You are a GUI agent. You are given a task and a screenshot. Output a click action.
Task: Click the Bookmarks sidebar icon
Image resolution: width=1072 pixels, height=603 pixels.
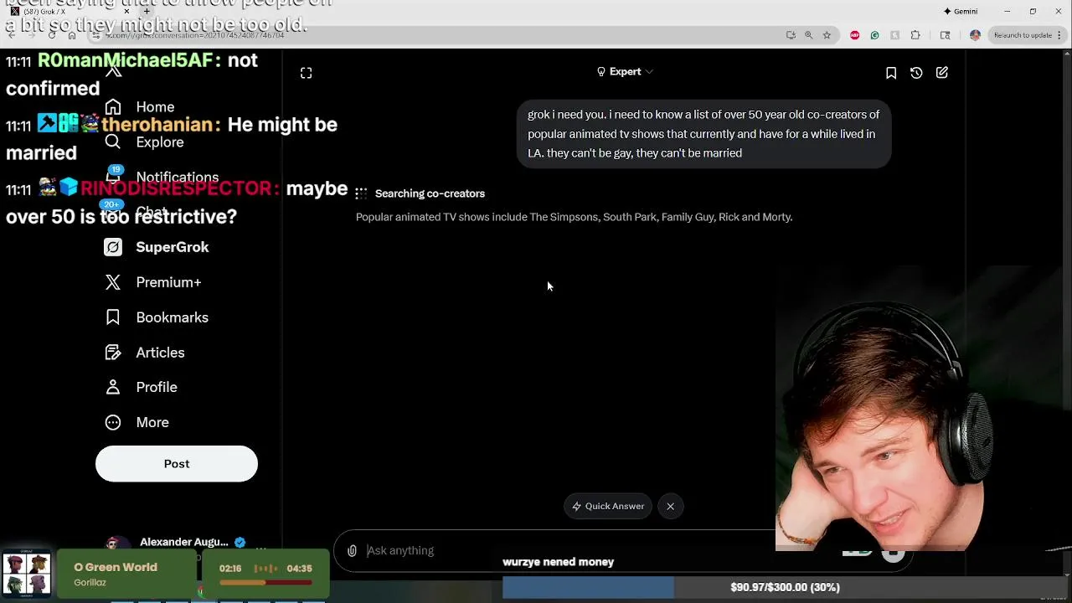tap(113, 317)
